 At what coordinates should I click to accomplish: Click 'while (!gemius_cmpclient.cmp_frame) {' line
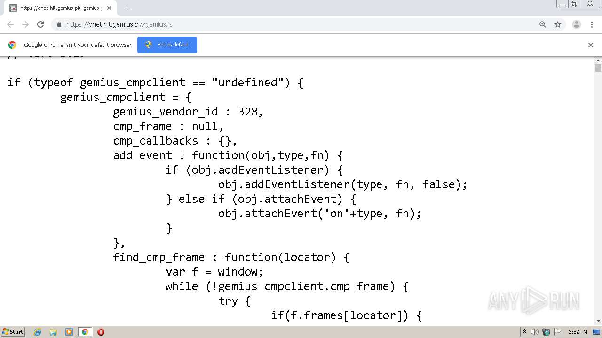(x=287, y=286)
